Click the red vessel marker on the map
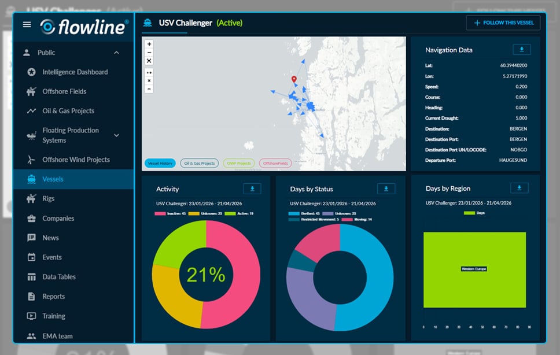The width and height of the screenshot is (560, 355). (294, 79)
